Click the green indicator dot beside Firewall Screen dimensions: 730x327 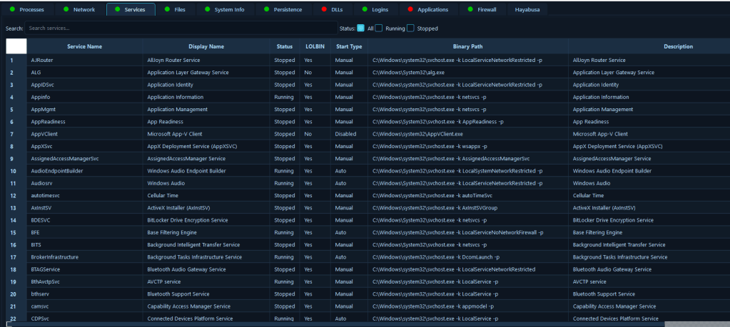point(470,9)
